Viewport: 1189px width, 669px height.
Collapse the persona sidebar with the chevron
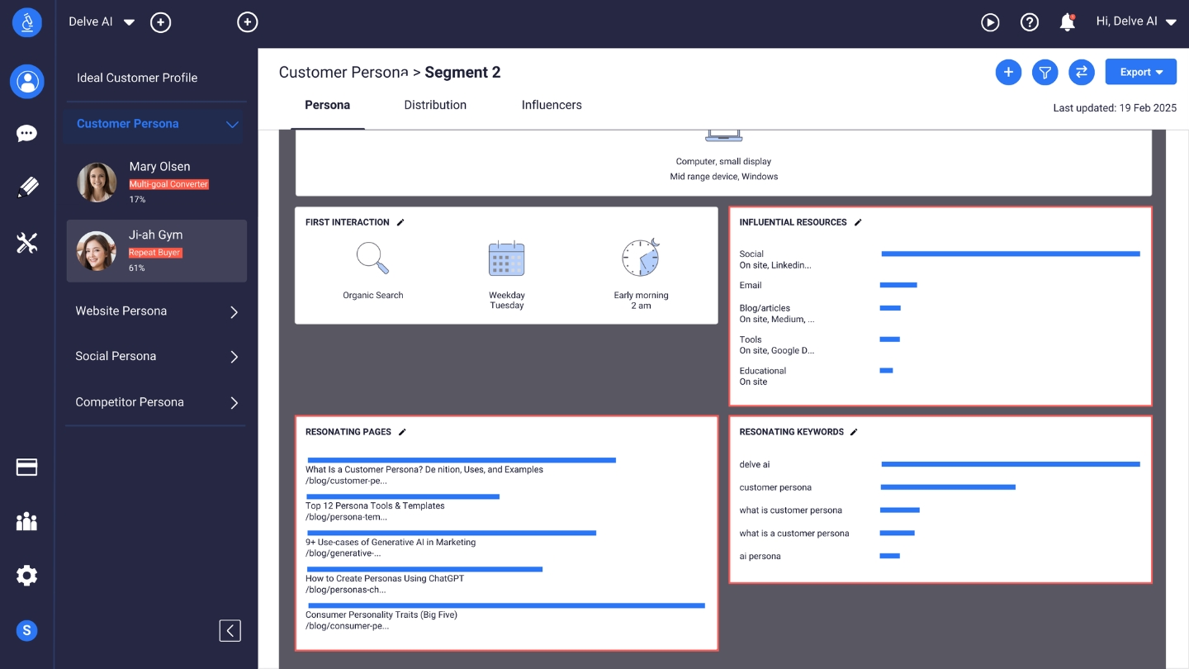point(230,630)
